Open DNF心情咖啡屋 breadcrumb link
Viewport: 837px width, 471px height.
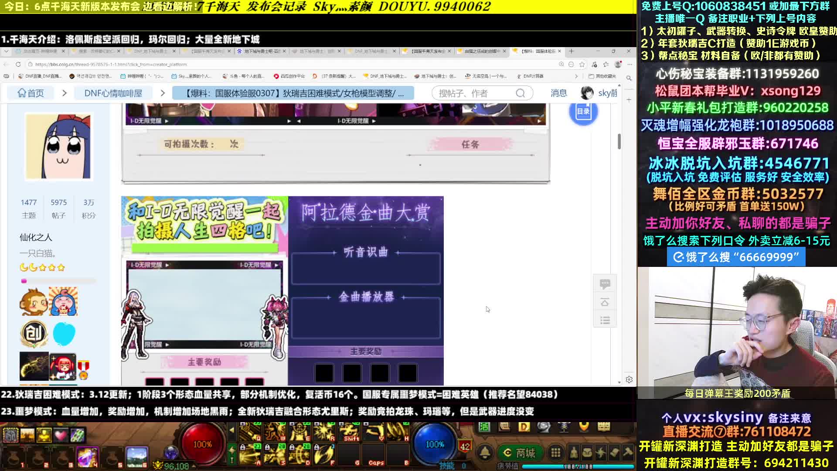point(113,93)
